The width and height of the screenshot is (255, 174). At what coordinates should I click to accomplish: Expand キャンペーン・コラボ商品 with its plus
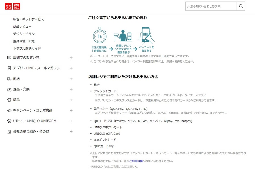pyautogui.click(x=71, y=110)
